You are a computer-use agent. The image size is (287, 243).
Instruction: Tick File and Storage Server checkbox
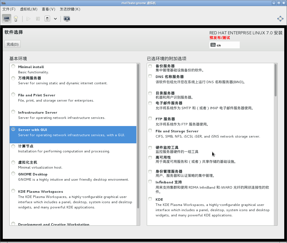tap(150, 130)
